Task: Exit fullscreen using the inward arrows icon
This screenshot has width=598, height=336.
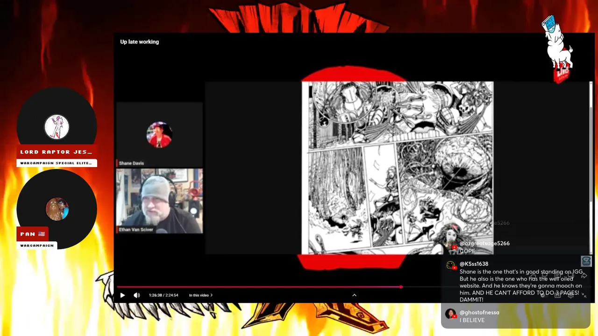Action: tap(584, 295)
